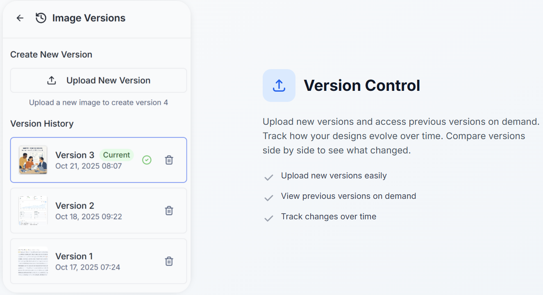Click the blue Version Control upload badge

point(279,86)
